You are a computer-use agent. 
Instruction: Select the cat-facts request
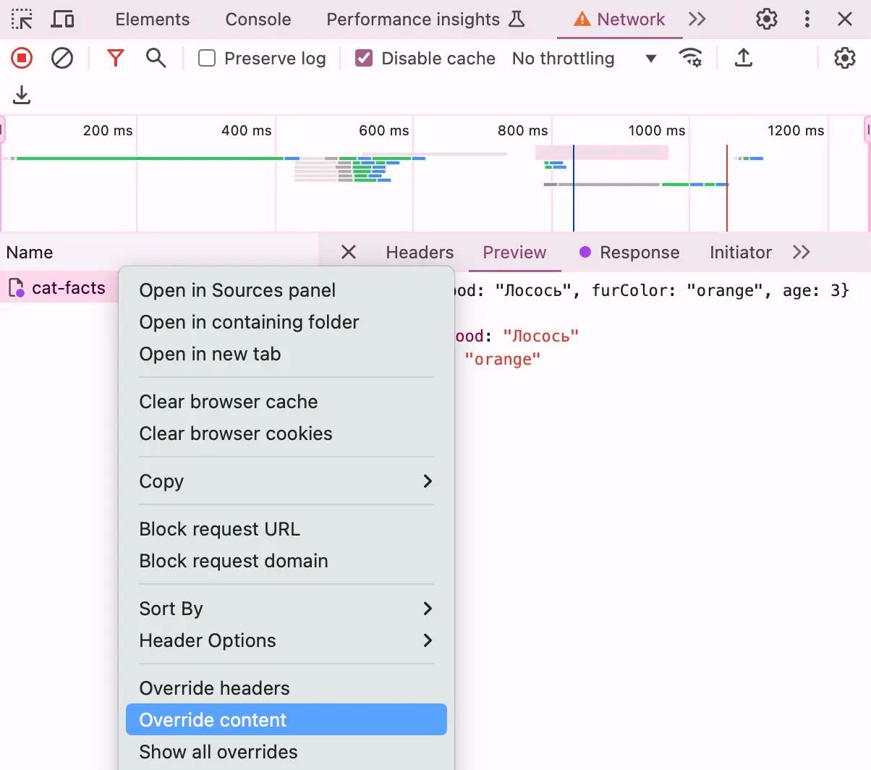(69, 287)
